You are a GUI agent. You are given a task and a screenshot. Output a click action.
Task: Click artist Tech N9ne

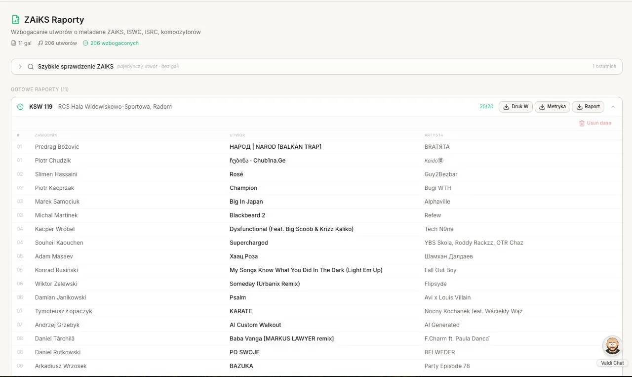tap(439, 229)
